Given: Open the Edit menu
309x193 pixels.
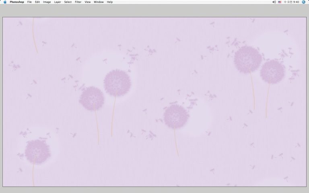Looking at the screenshot, I should [37, 2].
